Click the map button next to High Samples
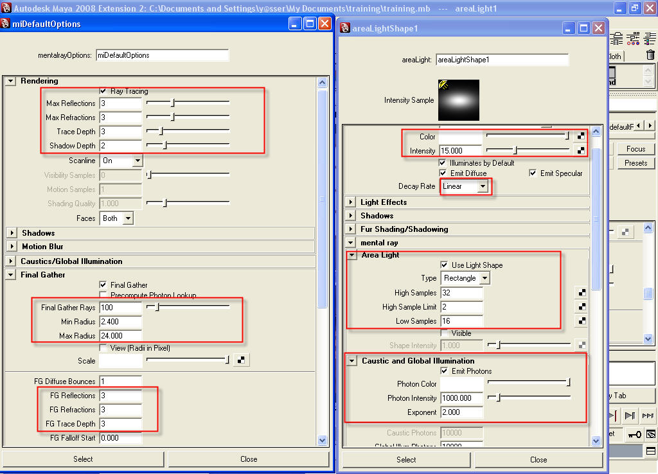The image size is (658, 474). (582, 292)
